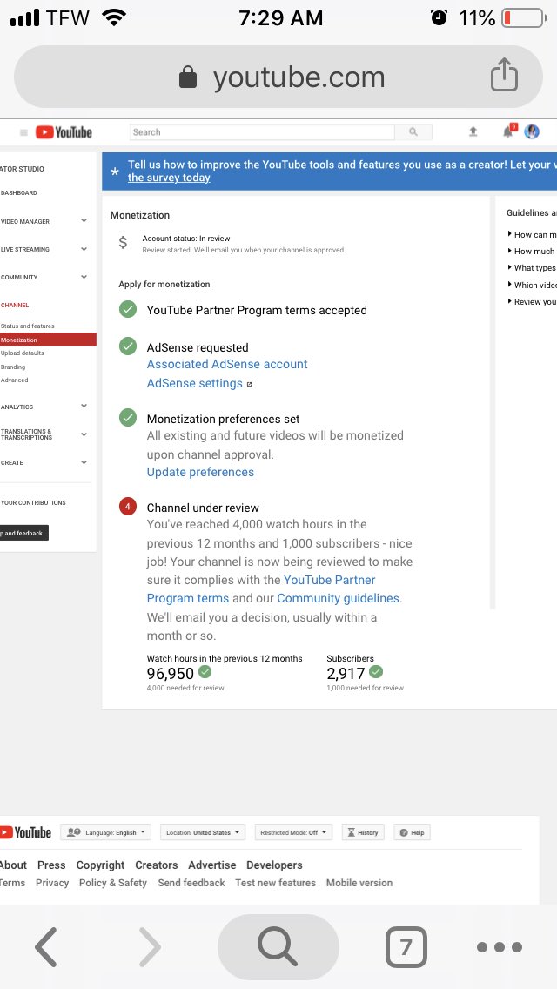Click green check beside 2,917 subscribers
Image resolution: width=557 pixels, height=989 pixels.
pos(376,672)
